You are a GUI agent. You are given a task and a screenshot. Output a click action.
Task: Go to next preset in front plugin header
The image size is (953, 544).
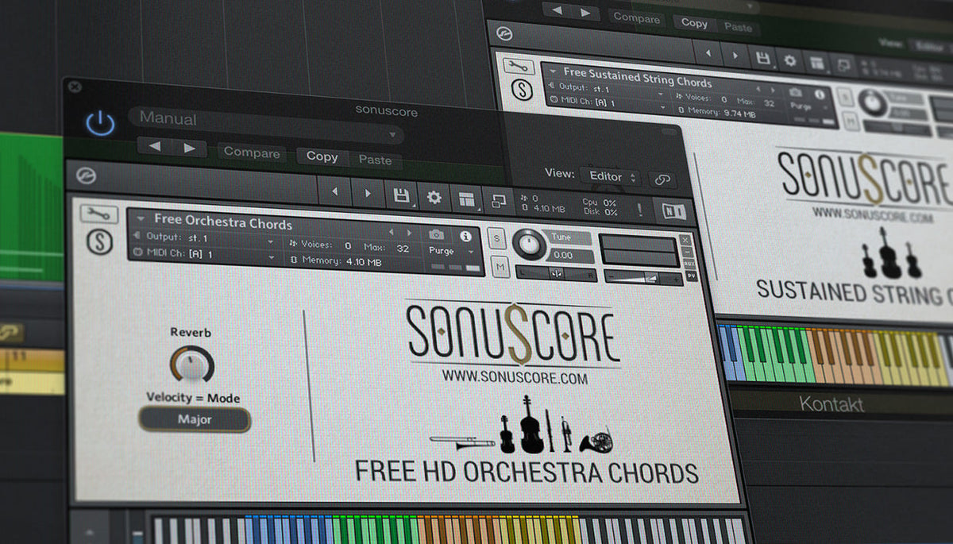[189, 149]
